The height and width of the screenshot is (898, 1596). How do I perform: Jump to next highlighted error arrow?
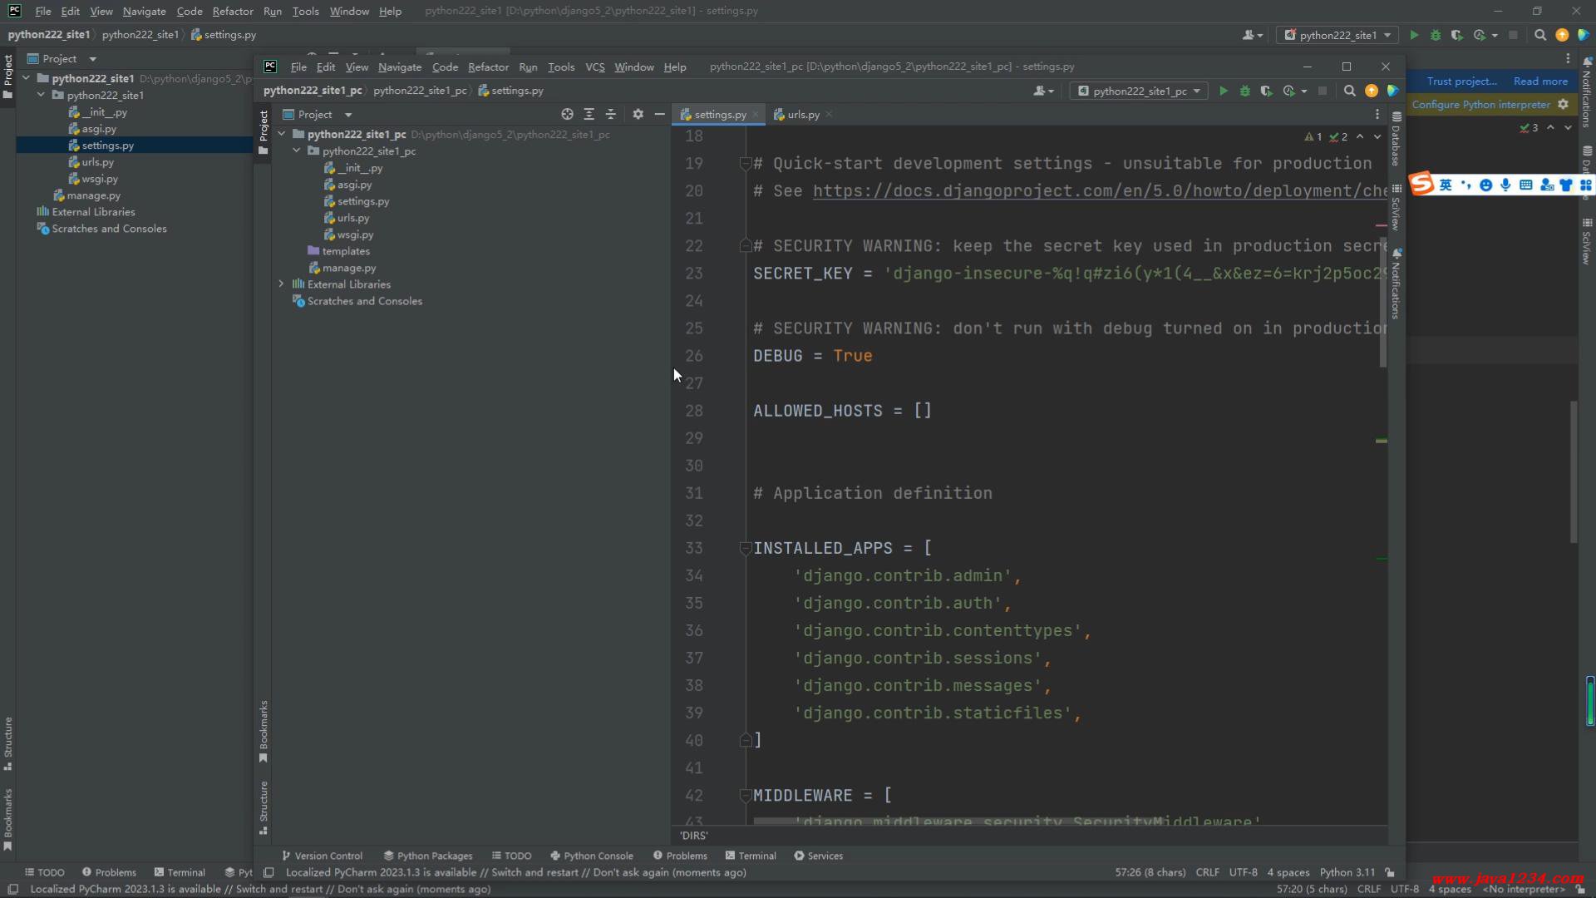click(1377, 136)
